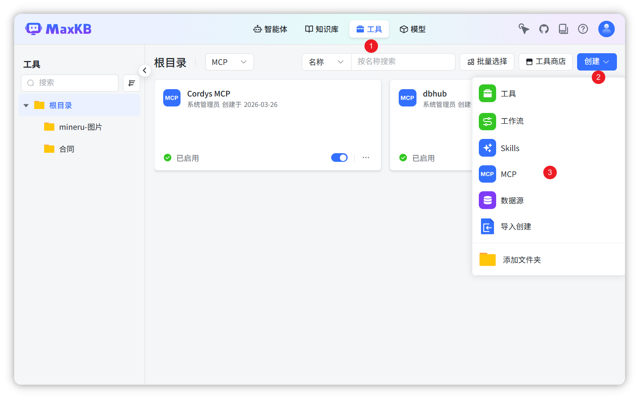Click the 添加文件夹 yellow folder icon

tap(487, 259)
